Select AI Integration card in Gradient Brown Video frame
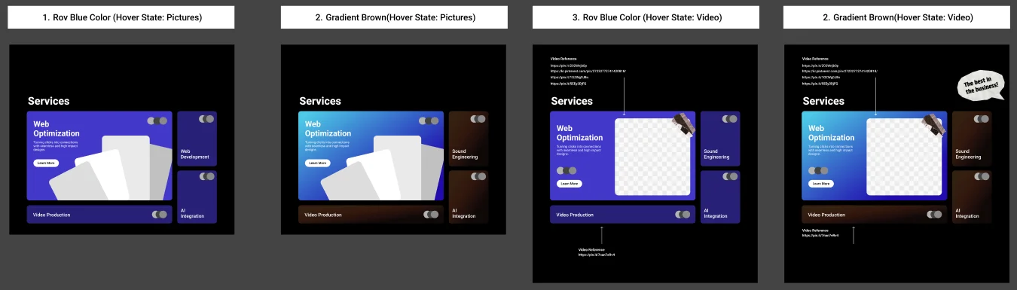Viewport: 1017px width, 290px height. [x=972, y=197]
